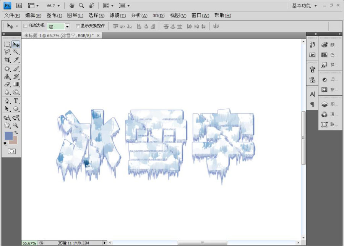Open the 图层(L) menu
Image resolution: width=344 pixels, height=246 pixels.
pyautogui.click(x=75, y=15)
